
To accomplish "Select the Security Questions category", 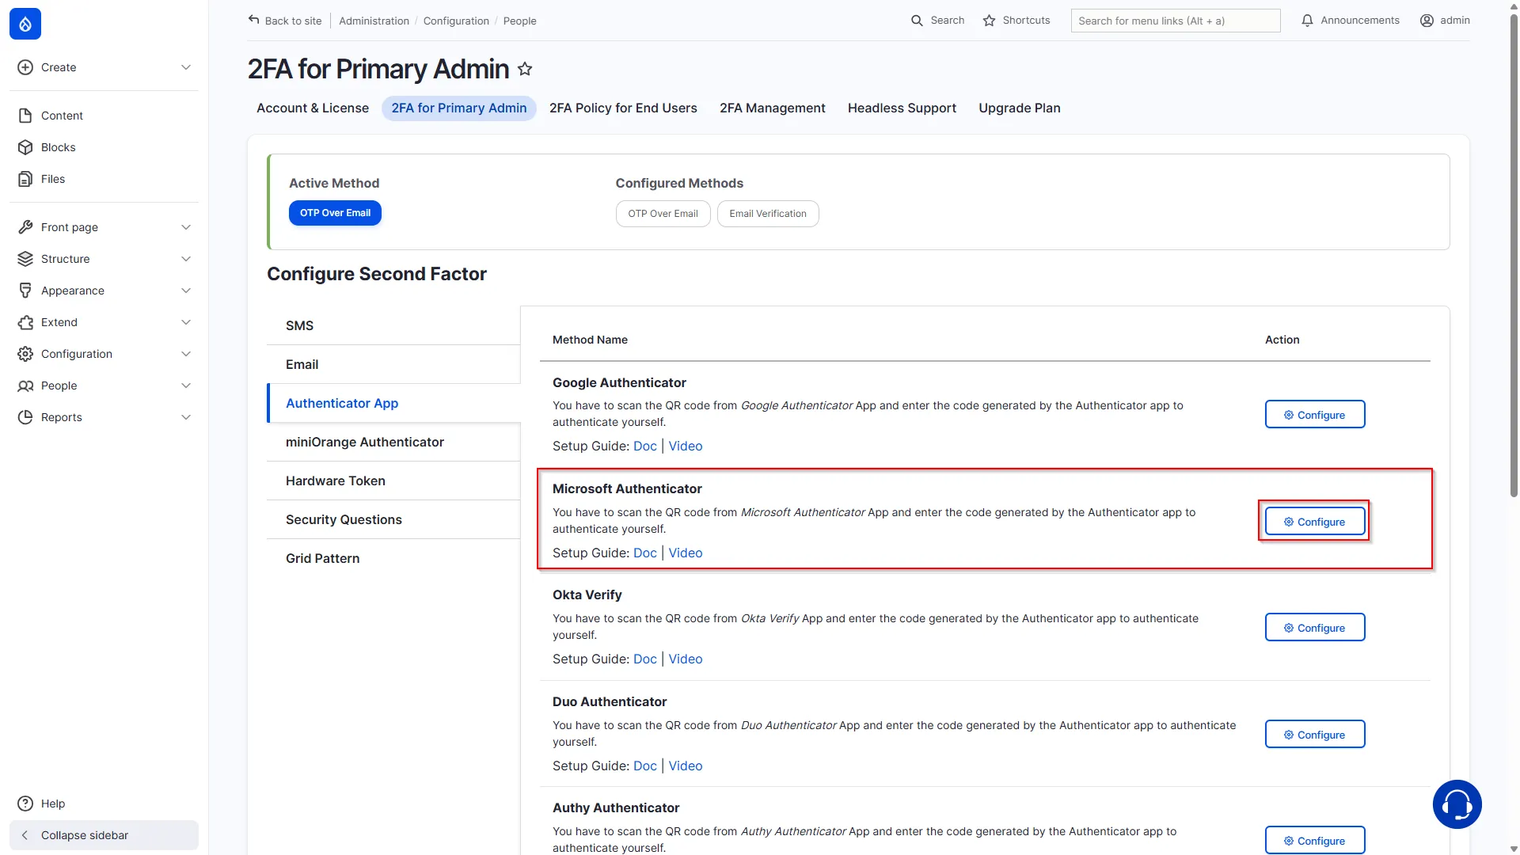I will click(393, 519).
